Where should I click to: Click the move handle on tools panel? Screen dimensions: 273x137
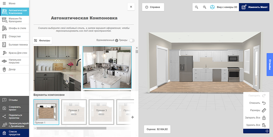point(267,131)
